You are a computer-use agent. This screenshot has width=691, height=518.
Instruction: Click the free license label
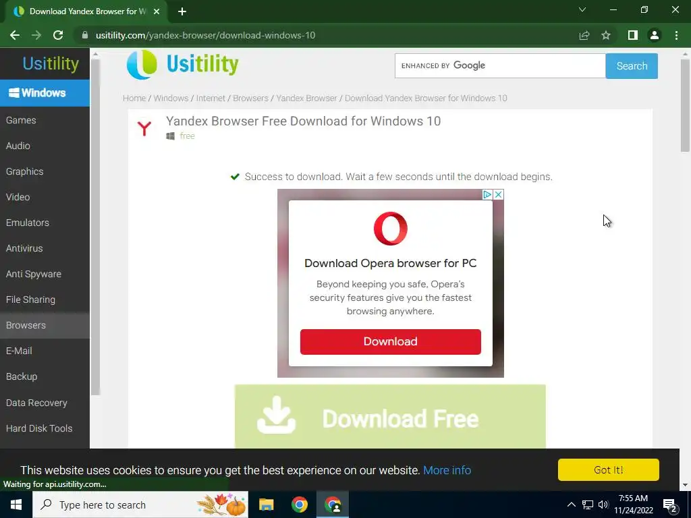click(187, 136)
